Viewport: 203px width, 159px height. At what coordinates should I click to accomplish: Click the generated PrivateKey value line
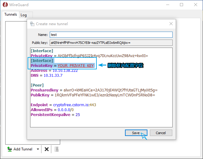pyautogui.click(x=89, y=56)
